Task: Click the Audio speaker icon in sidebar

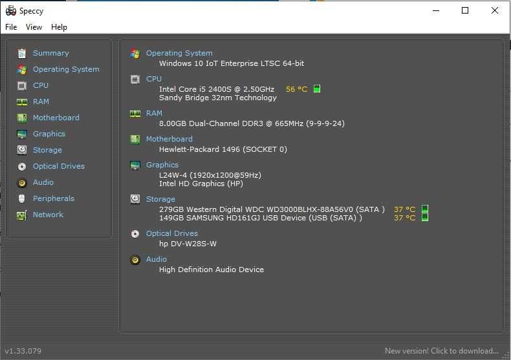Action: coord(22,183)
